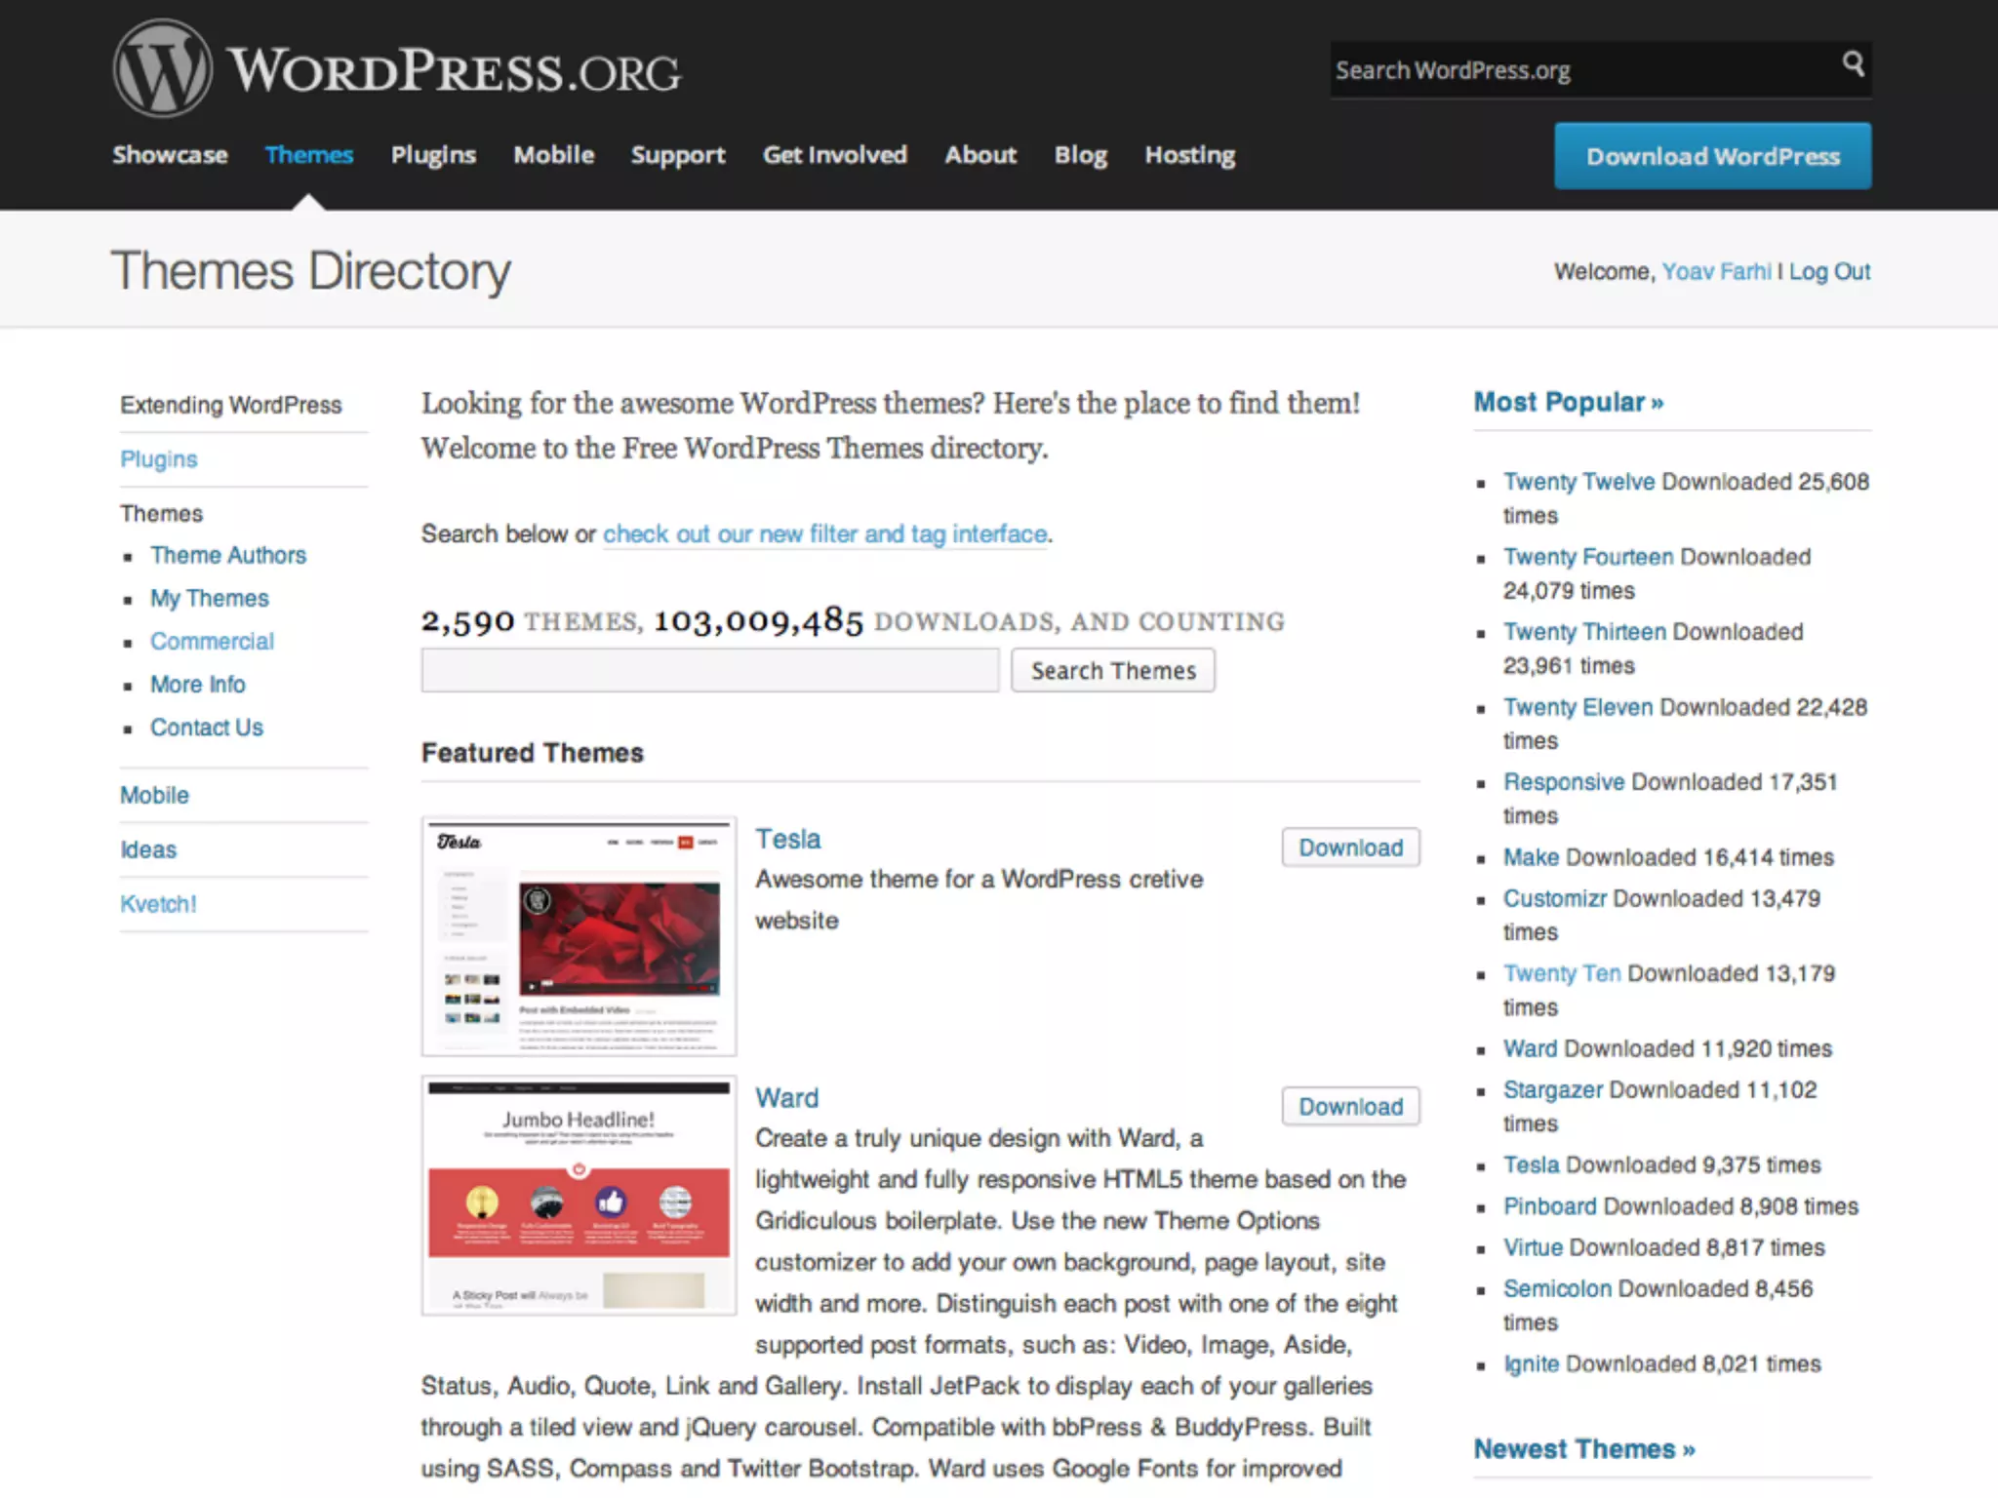Click the Search Themes button
Screen dimensions: 1998x1498
point(1112,671)
